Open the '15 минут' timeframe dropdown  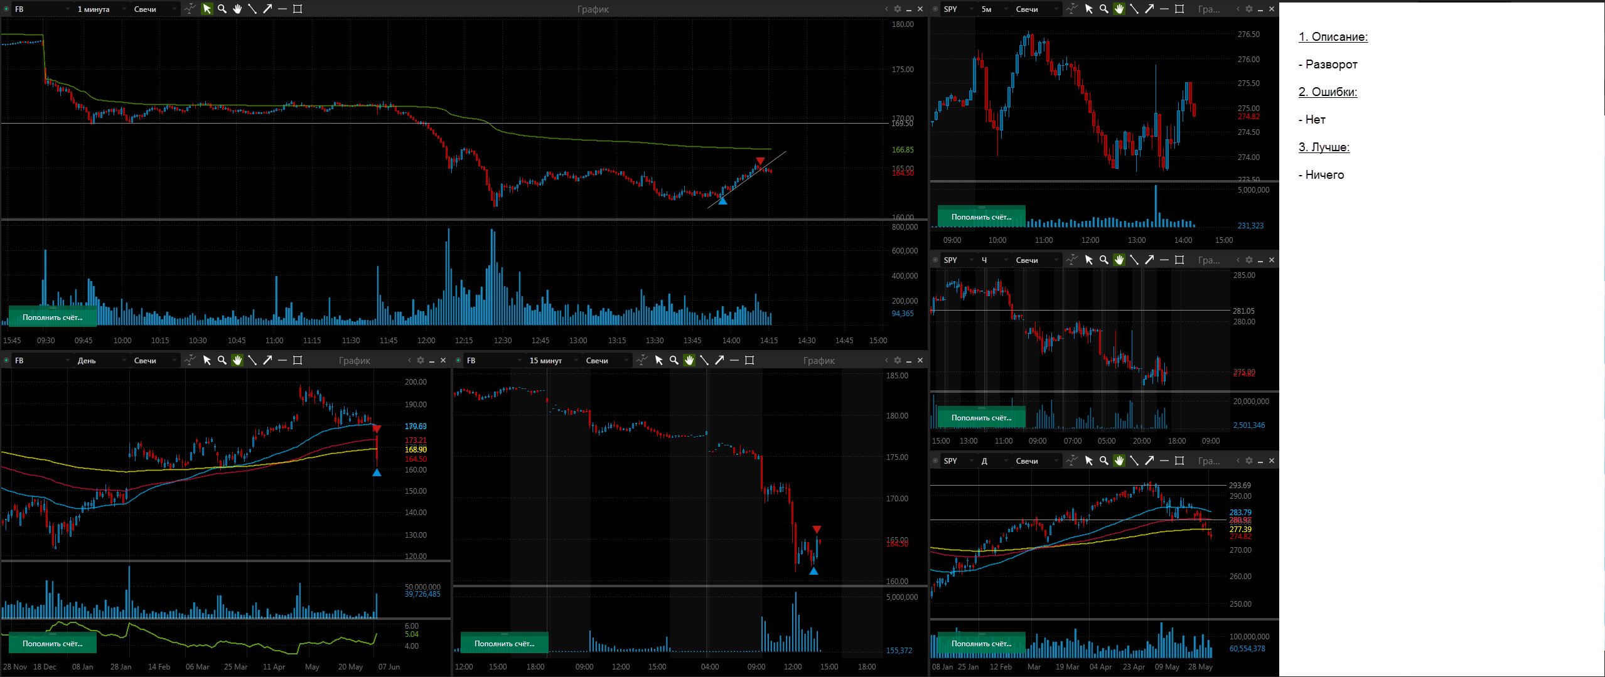point(552,360)
